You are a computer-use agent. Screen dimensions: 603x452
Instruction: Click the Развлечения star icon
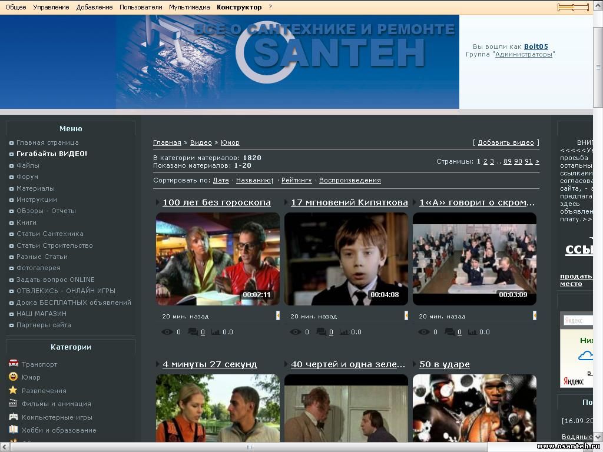tap(13, 390)
